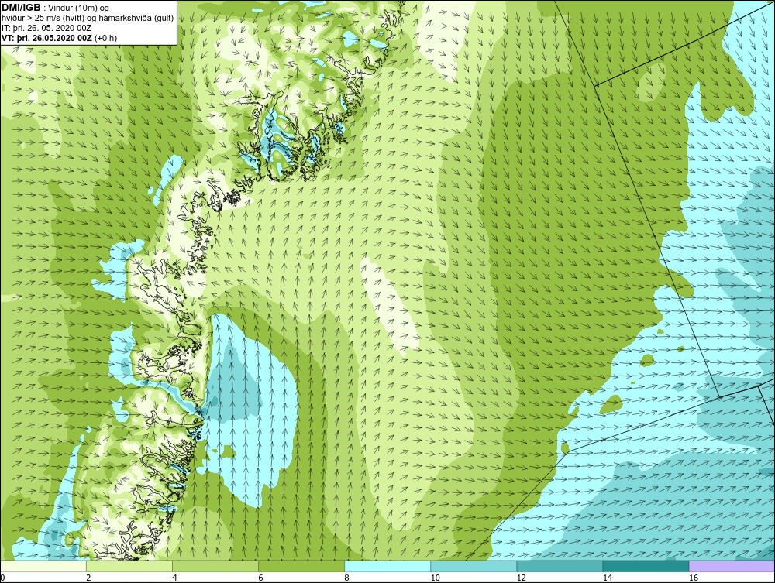The height and width of the screenshot is (583, 775).
Task: Click the 12–14 m/s teal legend swatch
Action: [560, 566]
